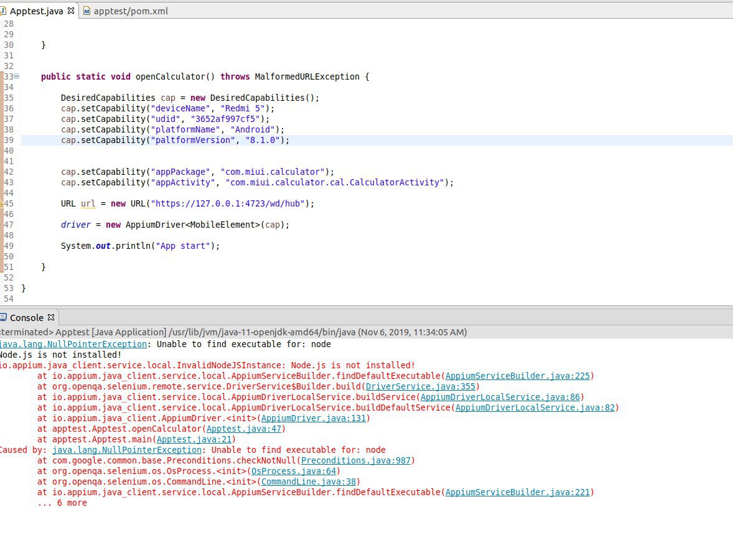Click the MalformedURLException throws clause
This screenshot has height=535, width=733.
(x=307, y=77)
